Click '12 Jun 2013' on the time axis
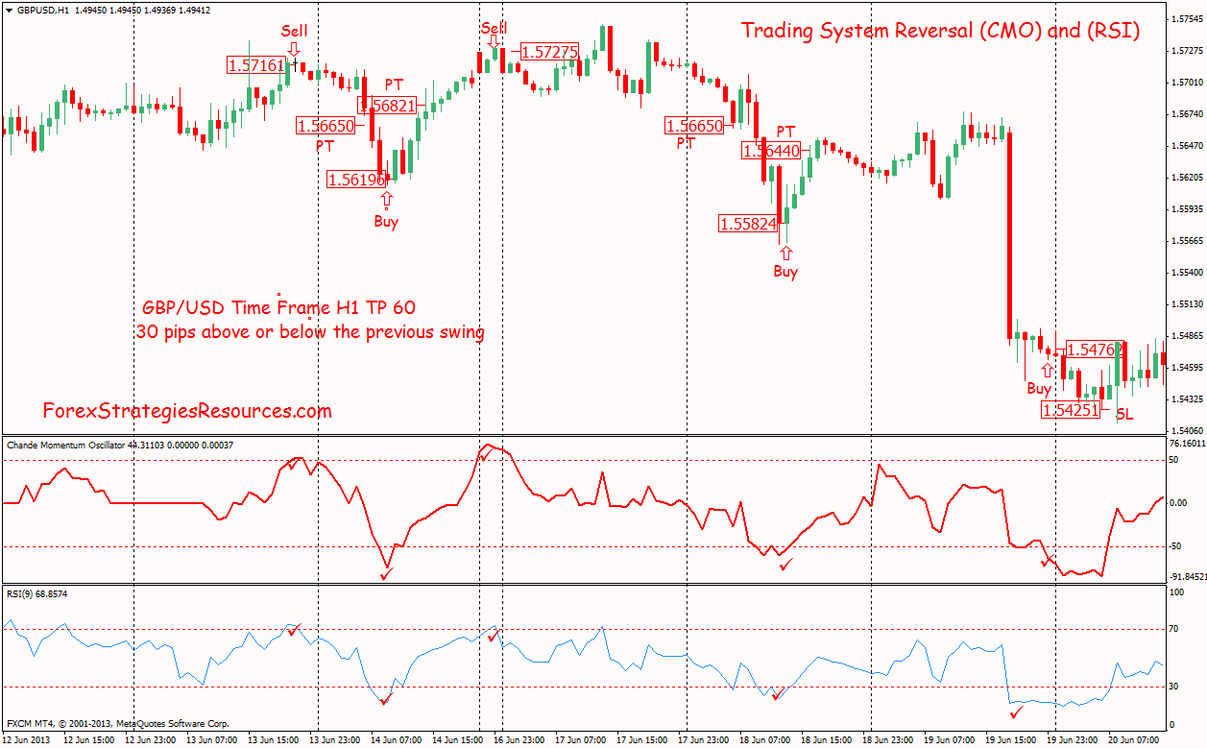Image resolution: width=1207 pixels, height=748 pixels. pos(25,740)
